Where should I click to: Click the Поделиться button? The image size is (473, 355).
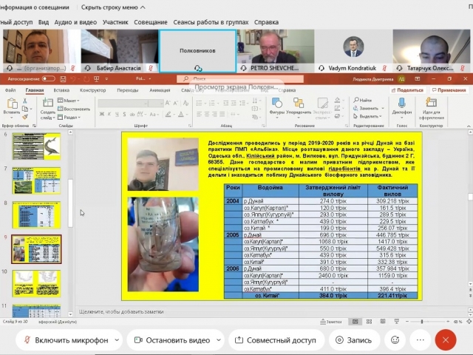(407, 90)
